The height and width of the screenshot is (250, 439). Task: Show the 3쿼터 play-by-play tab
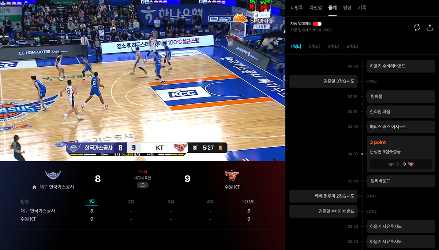333,47
